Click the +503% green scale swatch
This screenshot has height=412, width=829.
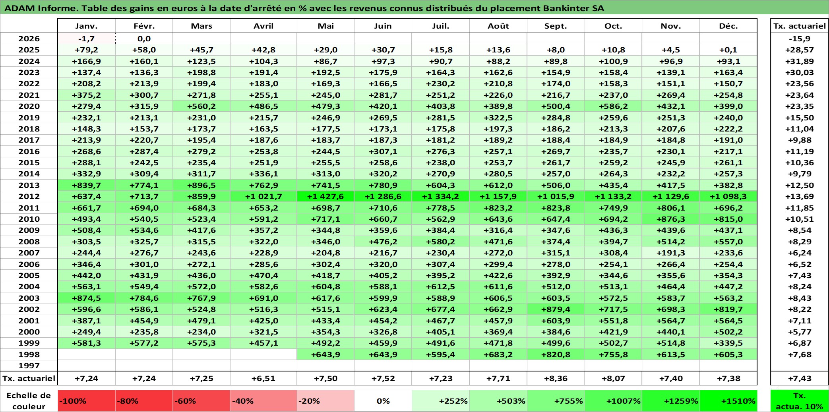pyautogui.click(x=498, y=401)
